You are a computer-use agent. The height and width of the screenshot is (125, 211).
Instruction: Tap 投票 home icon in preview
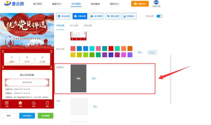point(20,104)
